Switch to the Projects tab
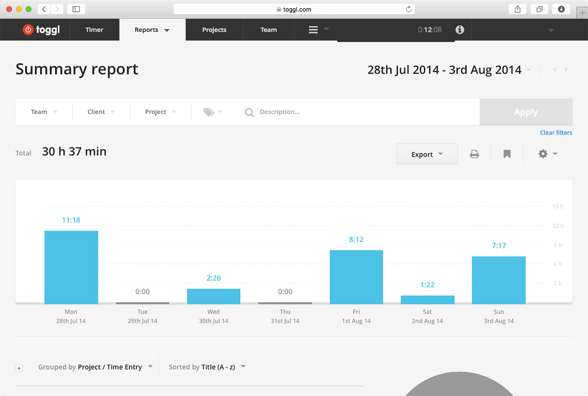This screenshot has width=588, height=396. click(214, 30)
